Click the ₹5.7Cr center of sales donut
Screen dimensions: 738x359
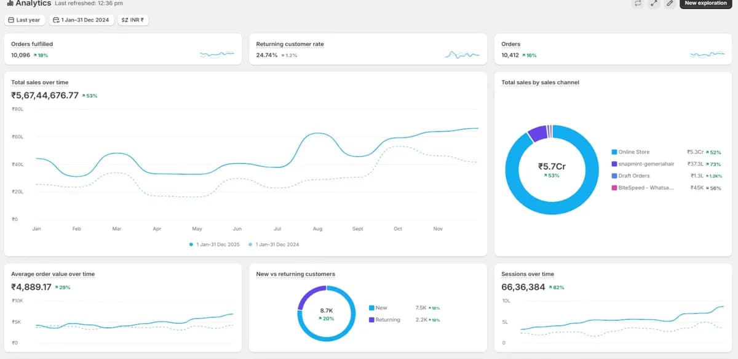point(552,166)
